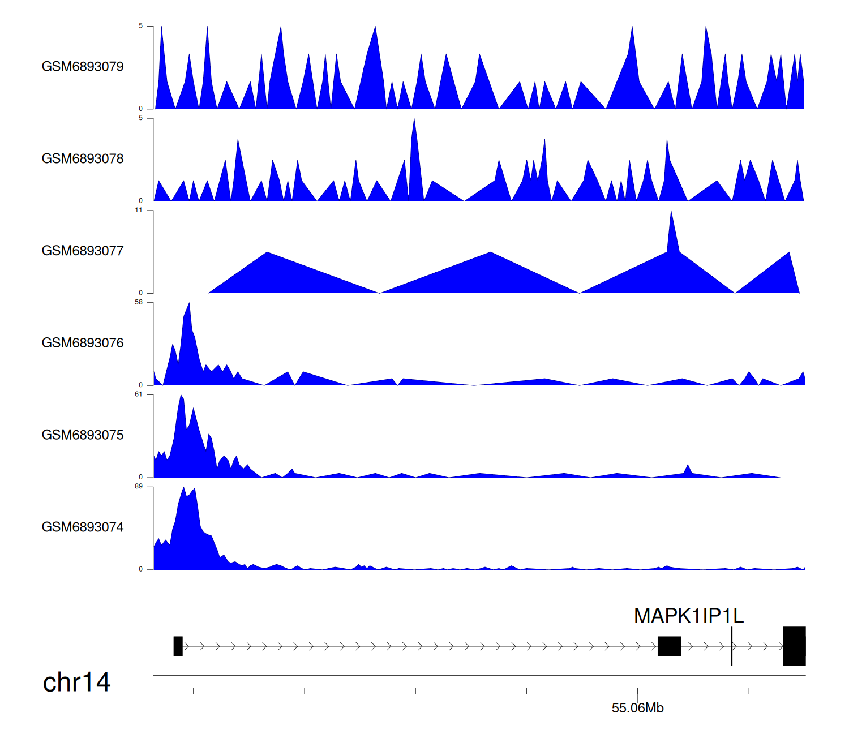Click the 55.06Mb axis position label
Screen dimensions: 849x747
pyautogui.click(x=637, y=708)
